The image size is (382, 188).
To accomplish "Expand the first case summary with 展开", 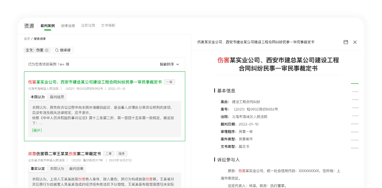I will (x=37, y=131).
